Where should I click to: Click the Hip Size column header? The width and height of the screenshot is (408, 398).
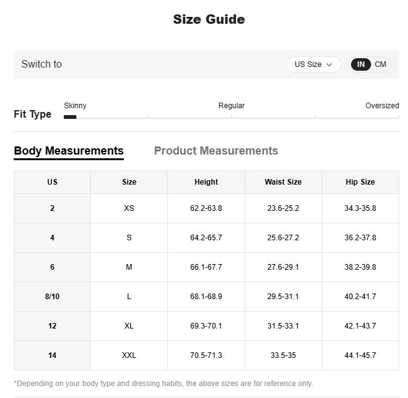click(360, 182)
